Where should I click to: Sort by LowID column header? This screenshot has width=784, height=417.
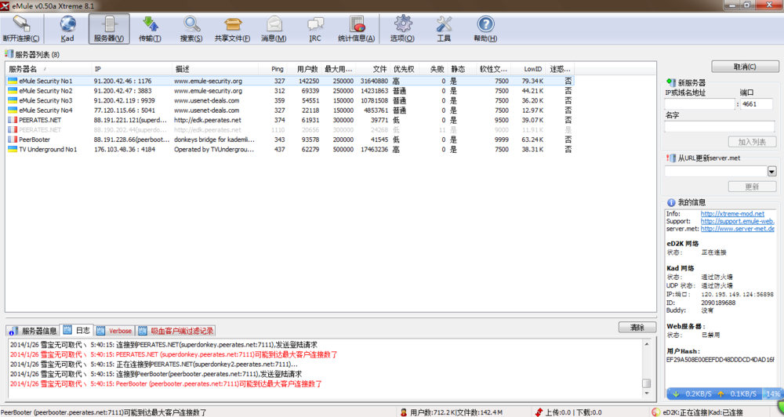(528, 69)
